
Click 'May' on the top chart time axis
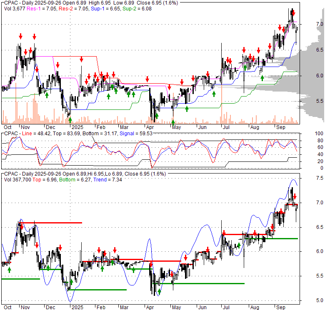[x=176, y=127]
